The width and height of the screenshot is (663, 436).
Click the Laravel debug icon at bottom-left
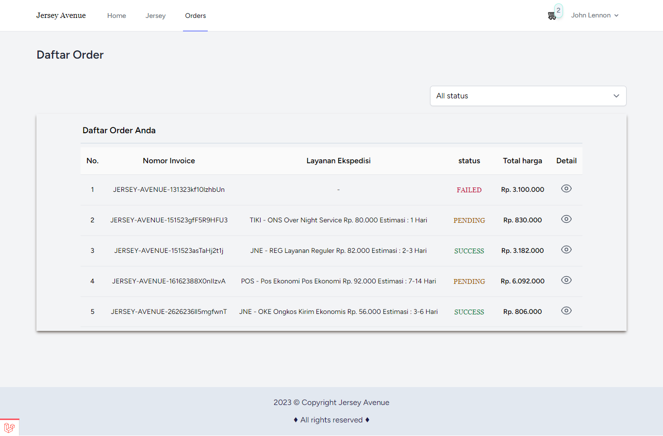click(x=9, y=428)
